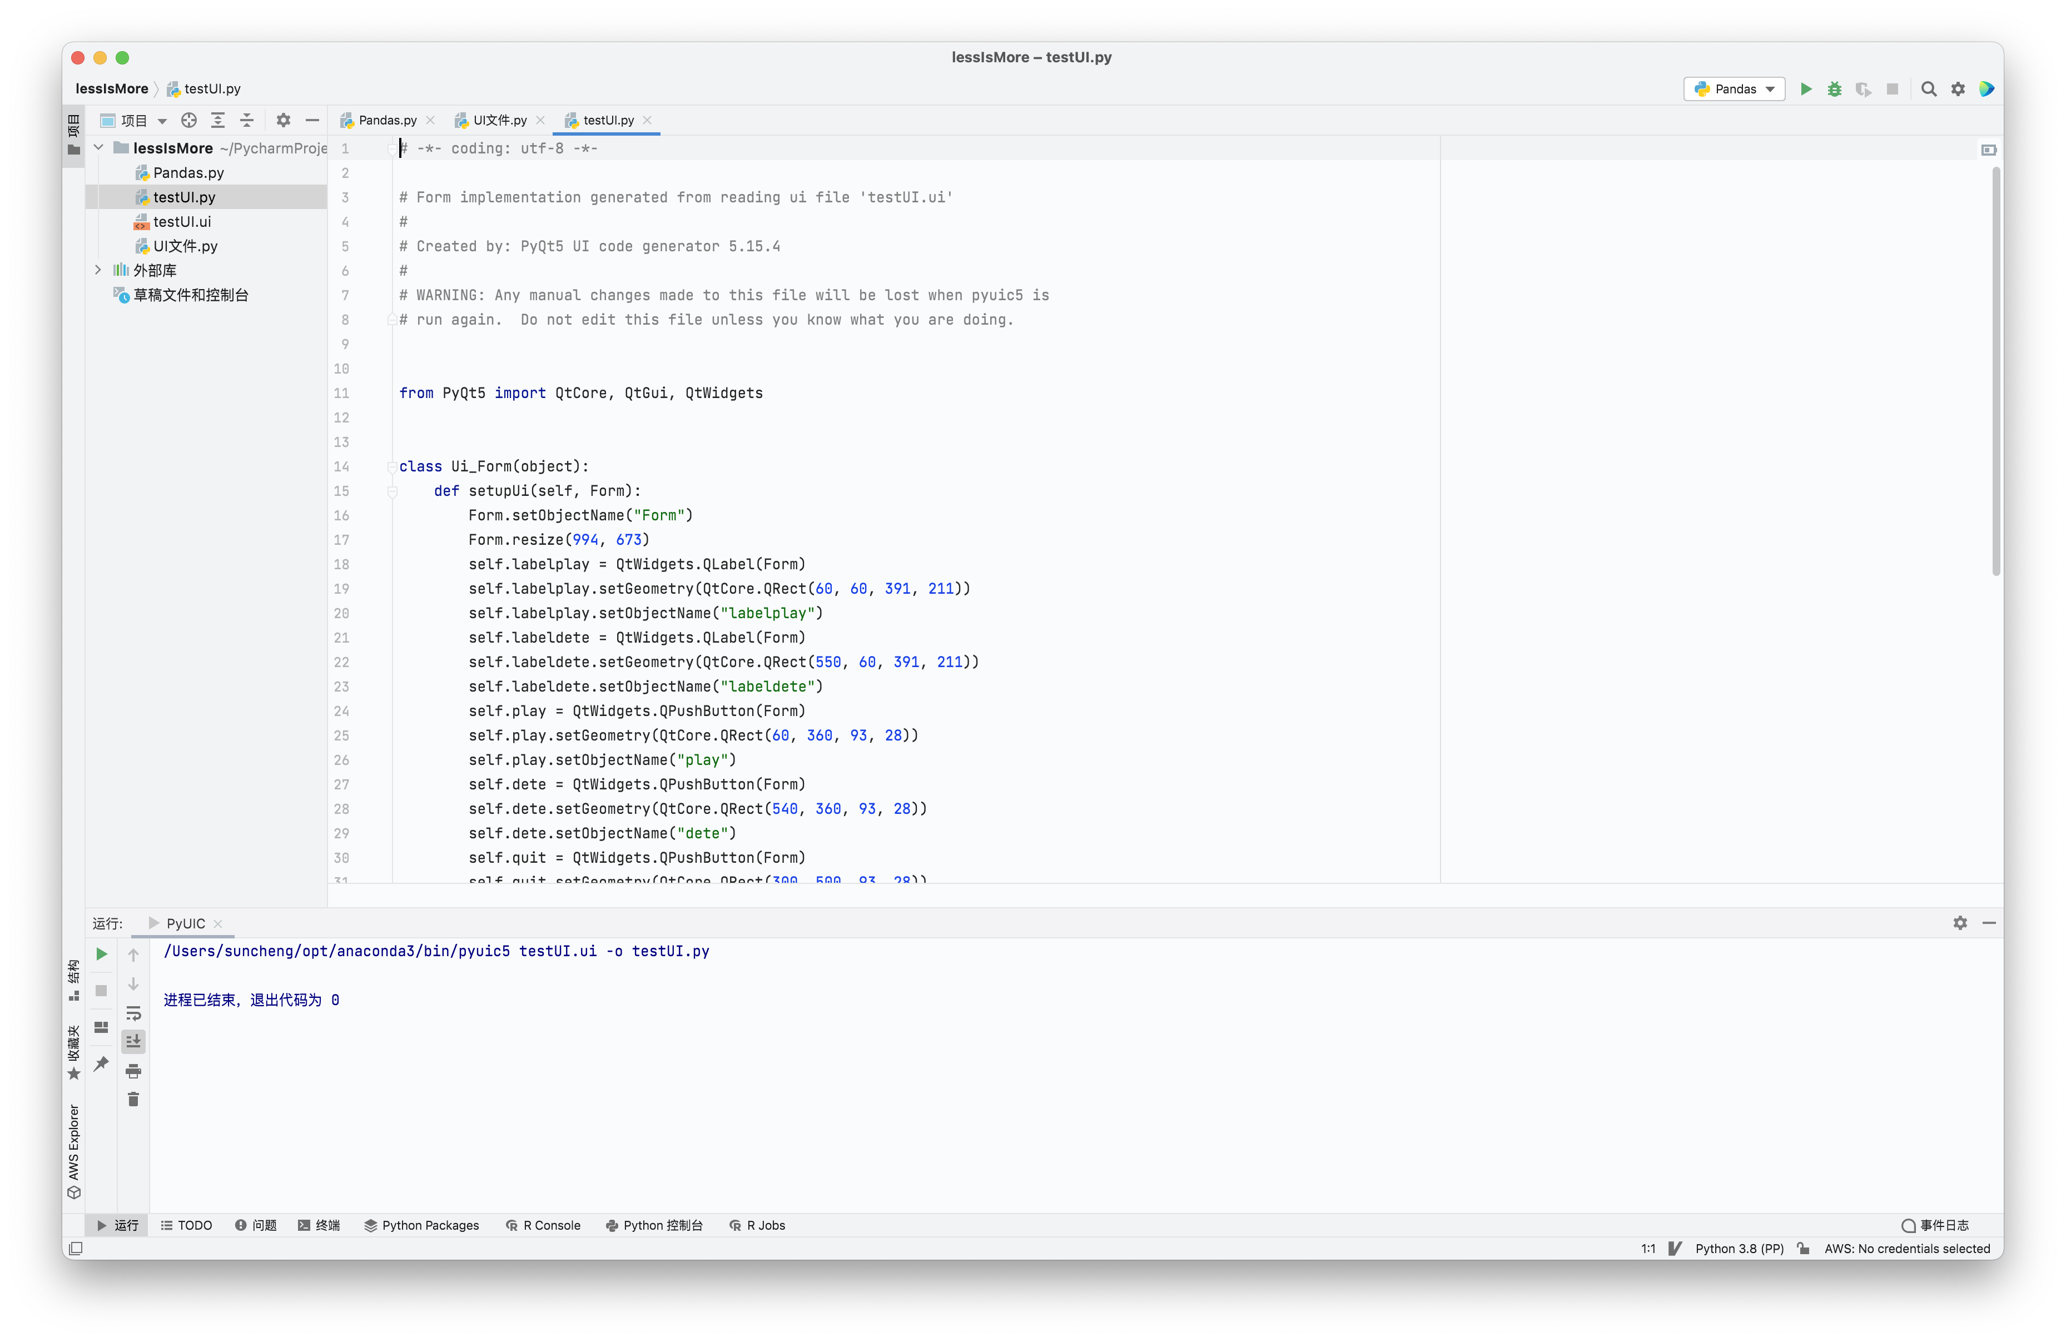Image resolution: width=2066 pixels, height=1342 pixels.
Task: Close the PyUIC run tab
Action: pyautogui.click(x=218, y=923)
